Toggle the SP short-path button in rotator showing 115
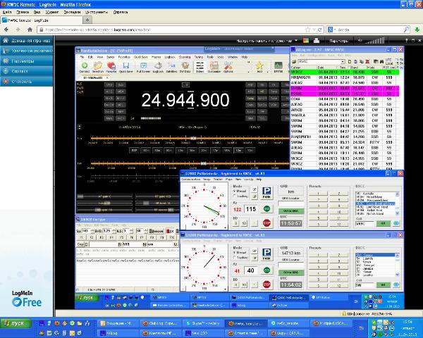Viewport: 423px width, 338px height. pos(254,189)
